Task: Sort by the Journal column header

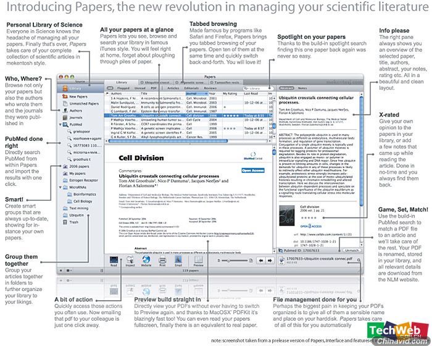Action: click(x=197, y=93)
